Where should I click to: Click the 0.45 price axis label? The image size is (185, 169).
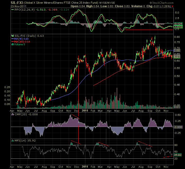tap(177, 85)
